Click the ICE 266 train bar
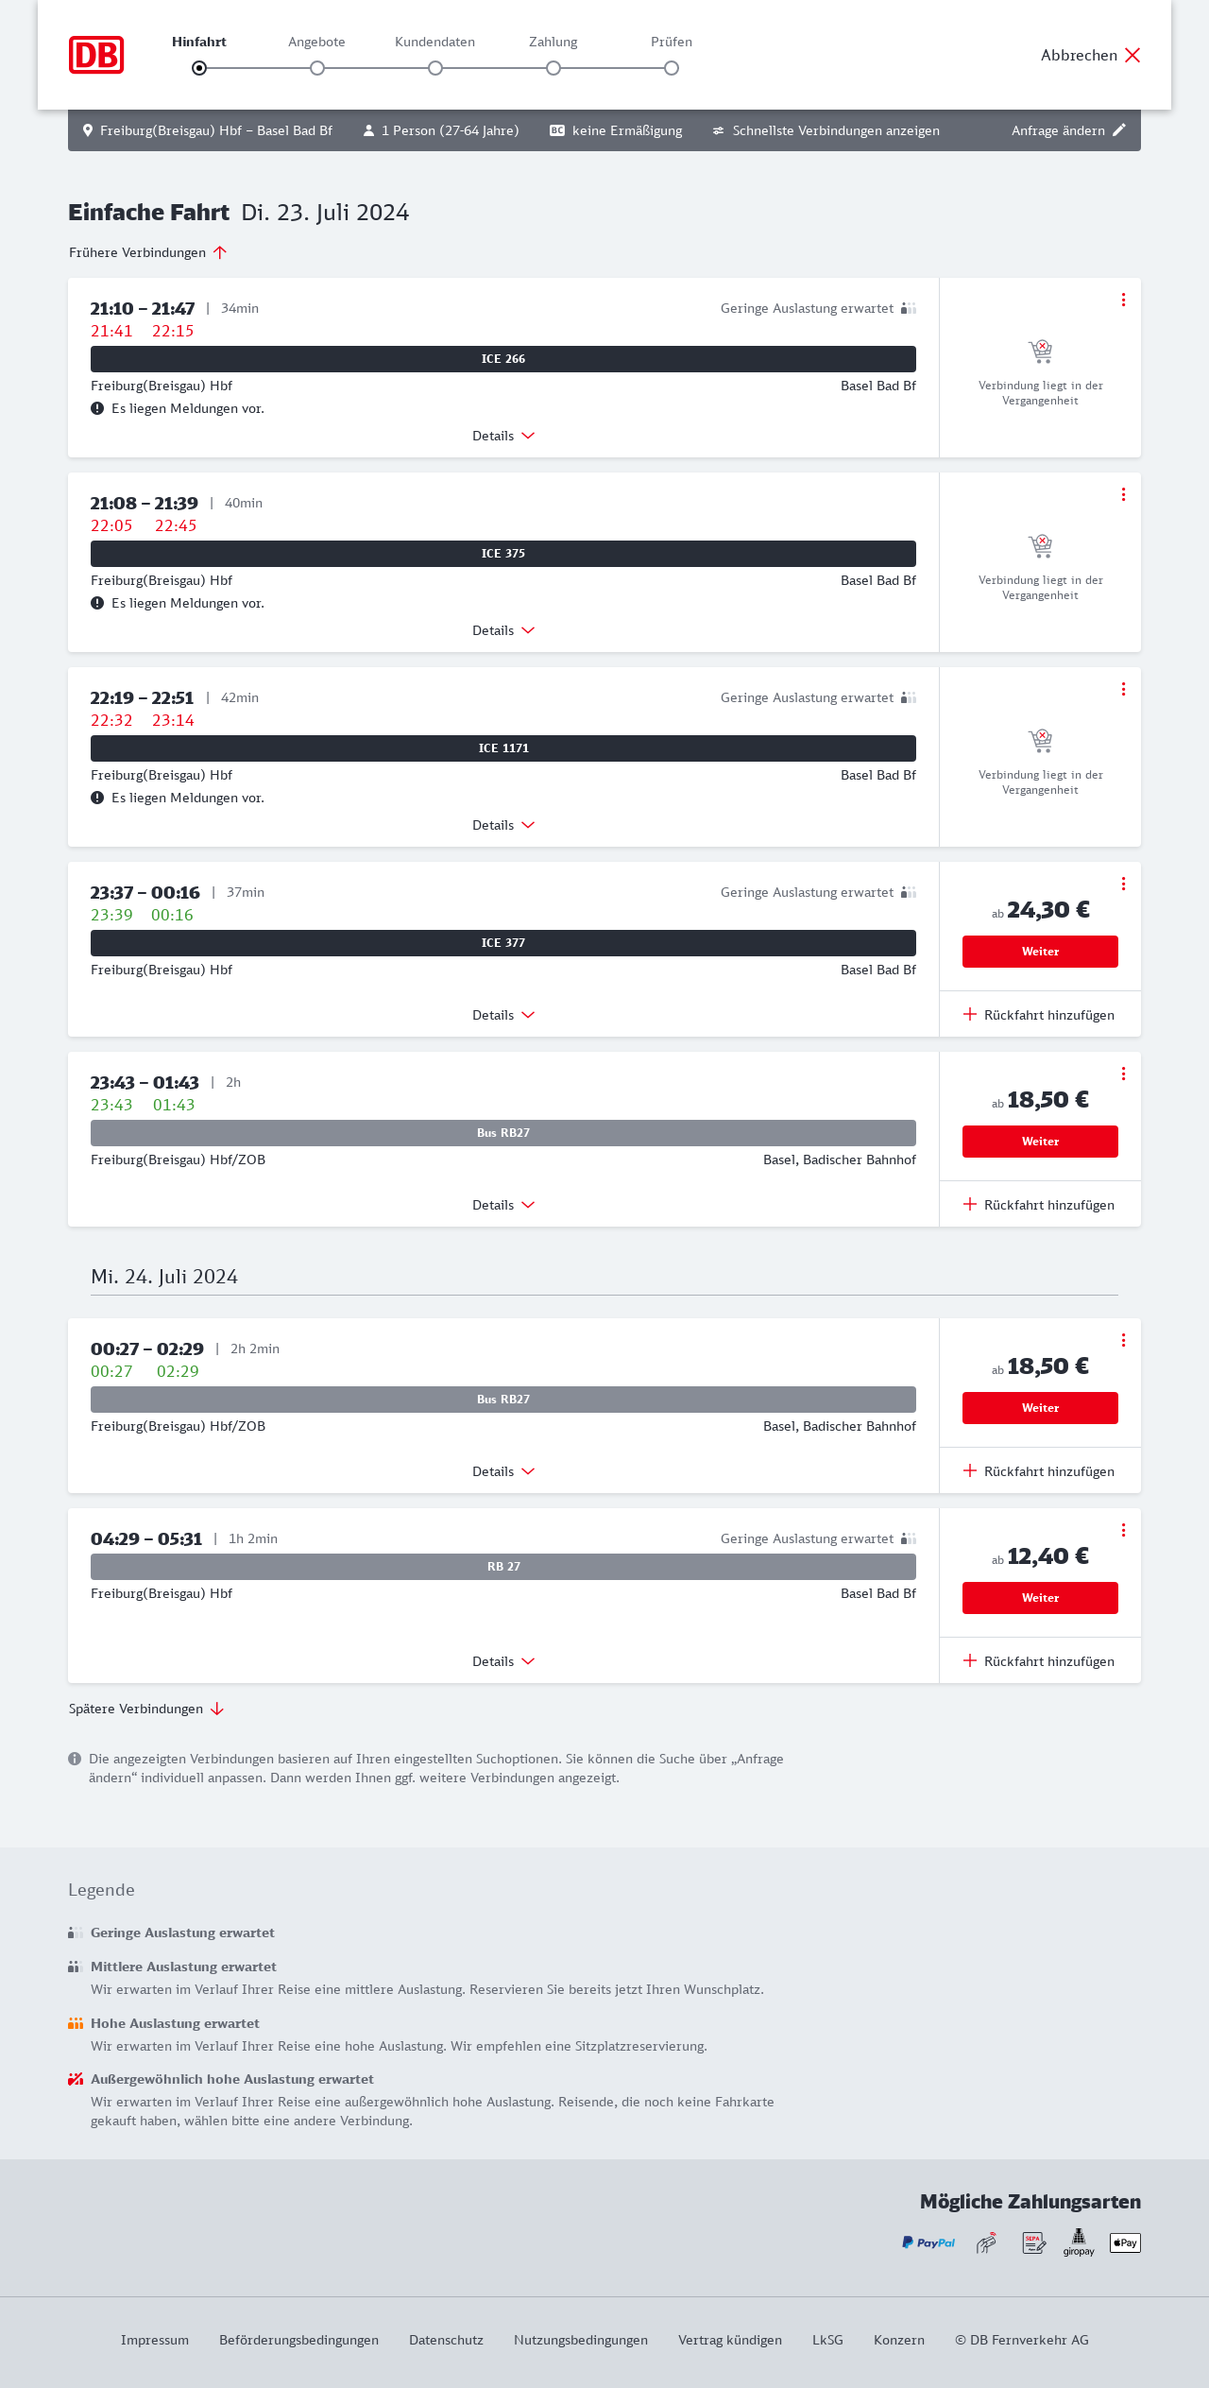The height and width of the screenshot is (2388, 1209). coord(503,359)
